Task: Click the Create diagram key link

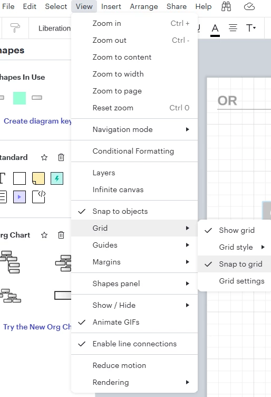Action: (x=37, y=121)
